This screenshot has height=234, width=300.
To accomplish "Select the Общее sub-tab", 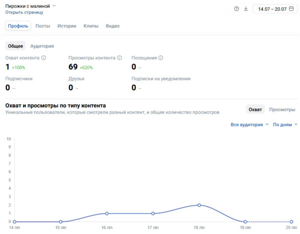I will click(15, 46).
